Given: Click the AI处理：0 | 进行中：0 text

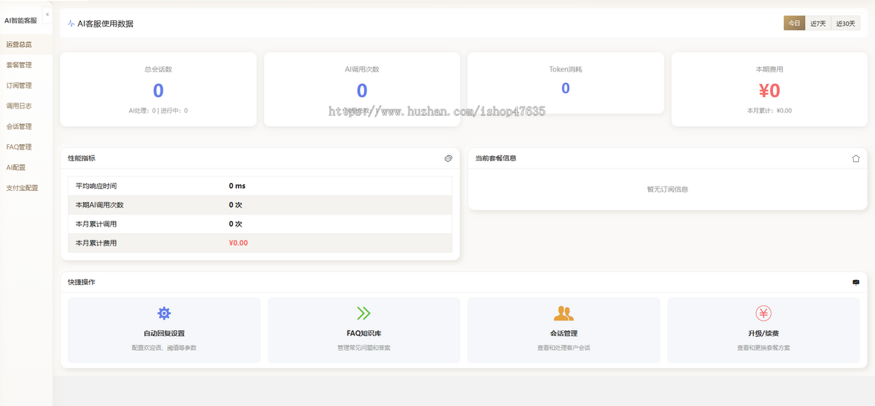Looking at the screenshot, I should [x=158, y=111].
